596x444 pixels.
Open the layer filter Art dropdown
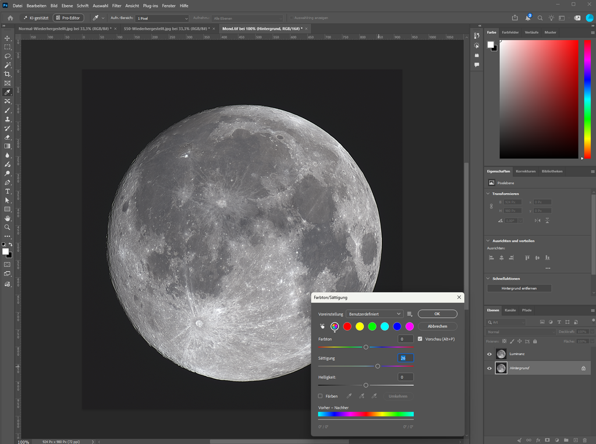pos(506,322)
